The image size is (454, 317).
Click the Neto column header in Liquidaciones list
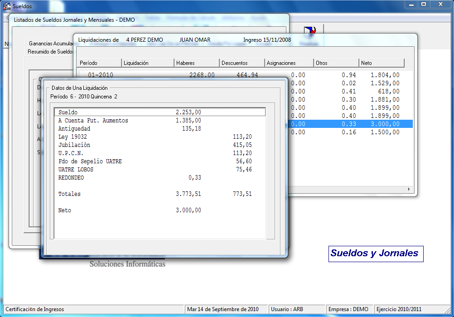pos(382,63)
